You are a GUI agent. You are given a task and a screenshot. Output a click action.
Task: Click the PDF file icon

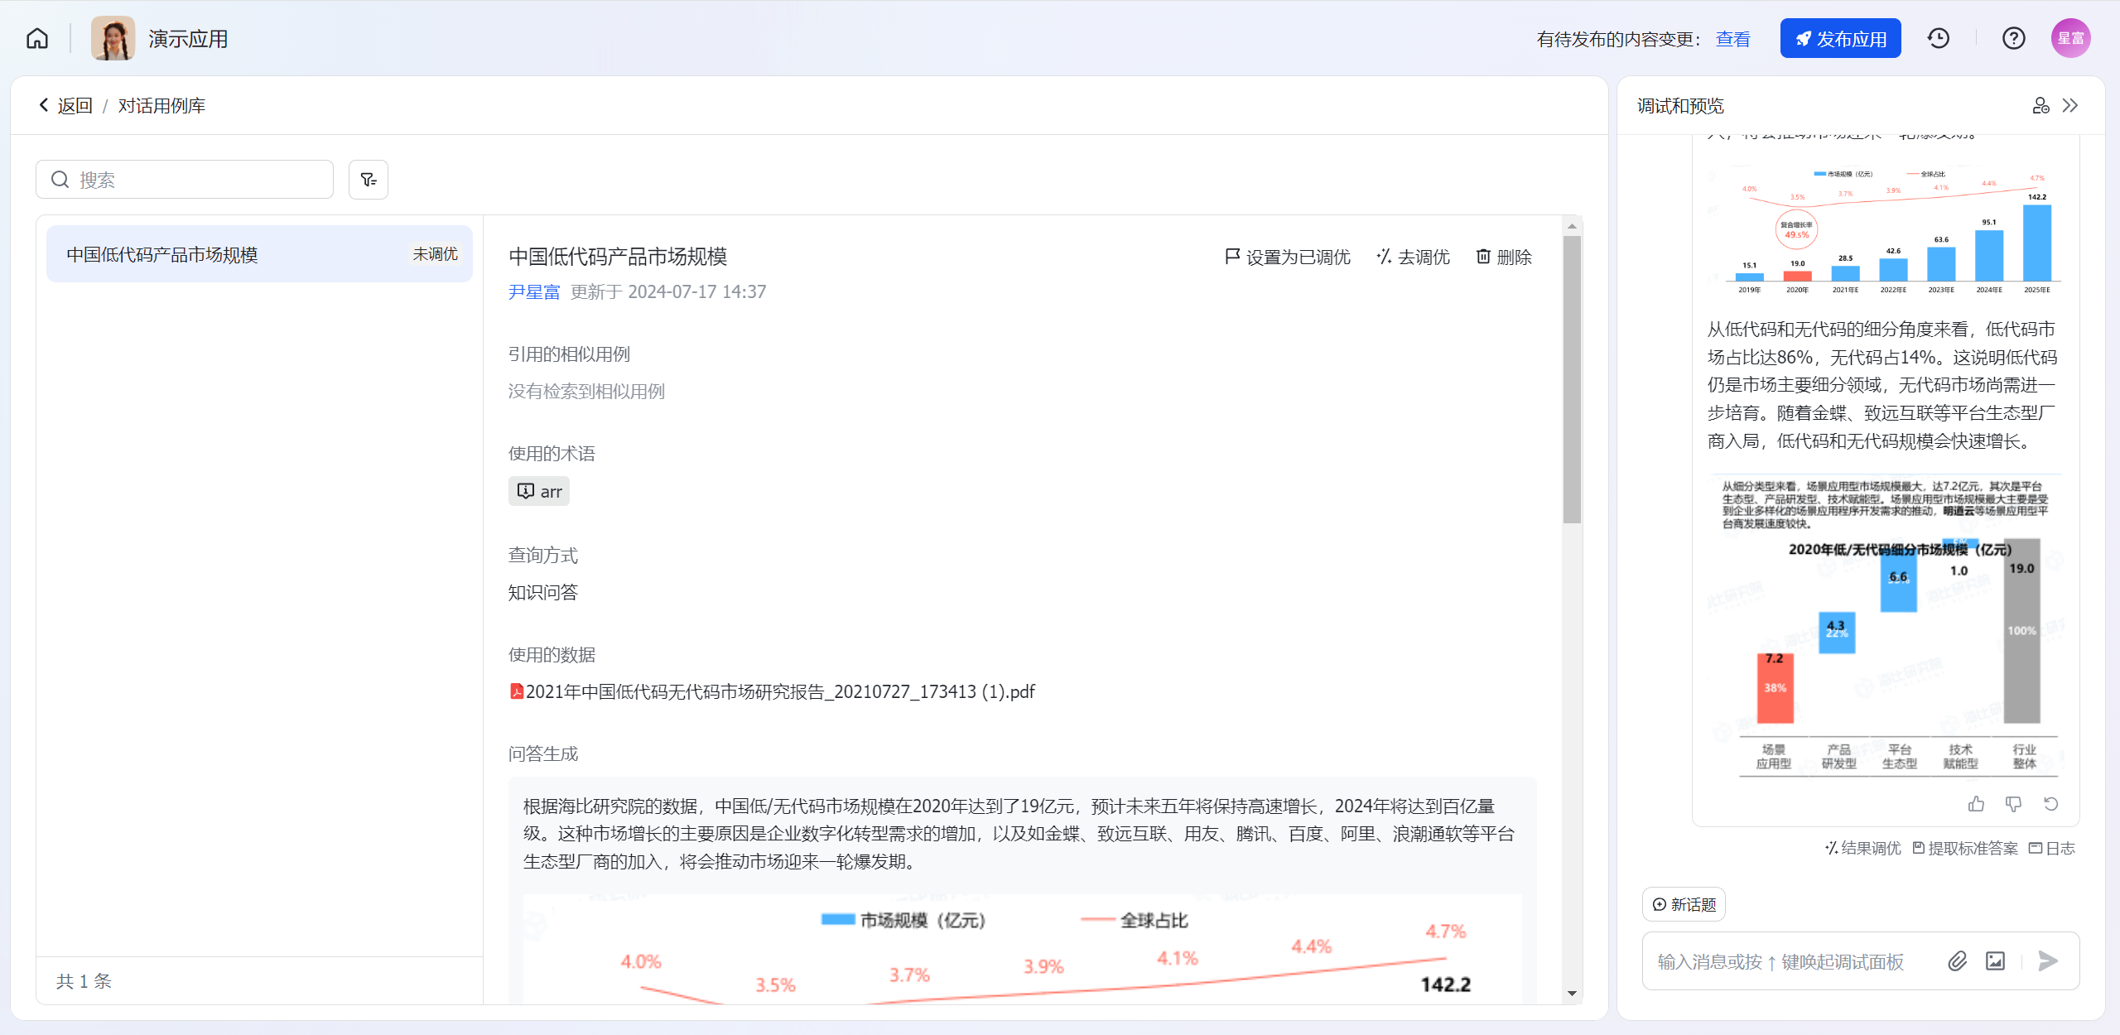point(517,691)
